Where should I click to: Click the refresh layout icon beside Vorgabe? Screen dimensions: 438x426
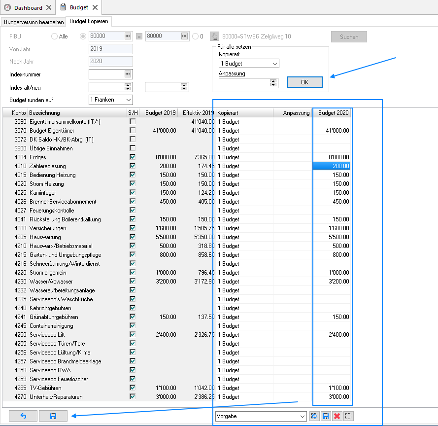click(314, 416)
